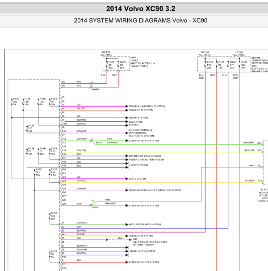Screen dimensions: 268x271
Task: Click 'HOT AT ALL TIMES' above fuse B16
Action: click(x=205, y=53)
